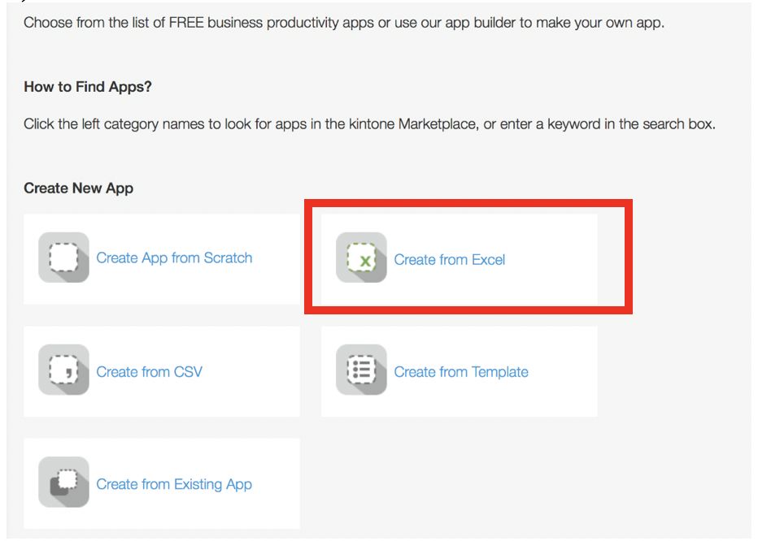Click the FREE business productivity apps sentence
Screen dimensions: 758x541
pos(343,23)
